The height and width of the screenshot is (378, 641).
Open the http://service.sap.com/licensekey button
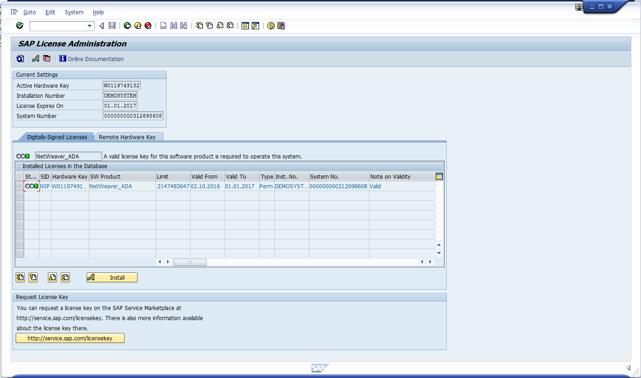click(70, 338)
